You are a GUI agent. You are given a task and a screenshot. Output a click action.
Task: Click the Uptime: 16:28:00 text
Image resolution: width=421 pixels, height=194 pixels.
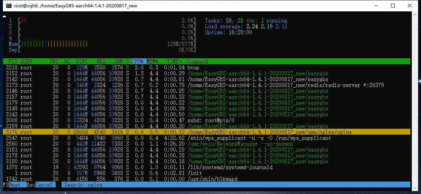point(229,32)
